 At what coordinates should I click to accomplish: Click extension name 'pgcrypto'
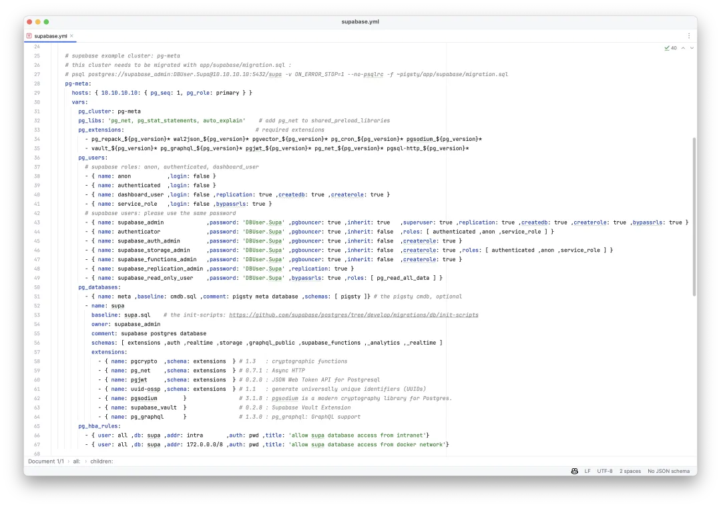coord(144,361)
